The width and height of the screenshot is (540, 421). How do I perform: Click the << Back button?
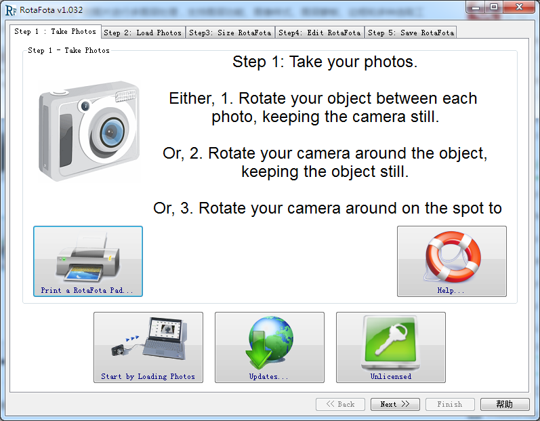[340, 404]
